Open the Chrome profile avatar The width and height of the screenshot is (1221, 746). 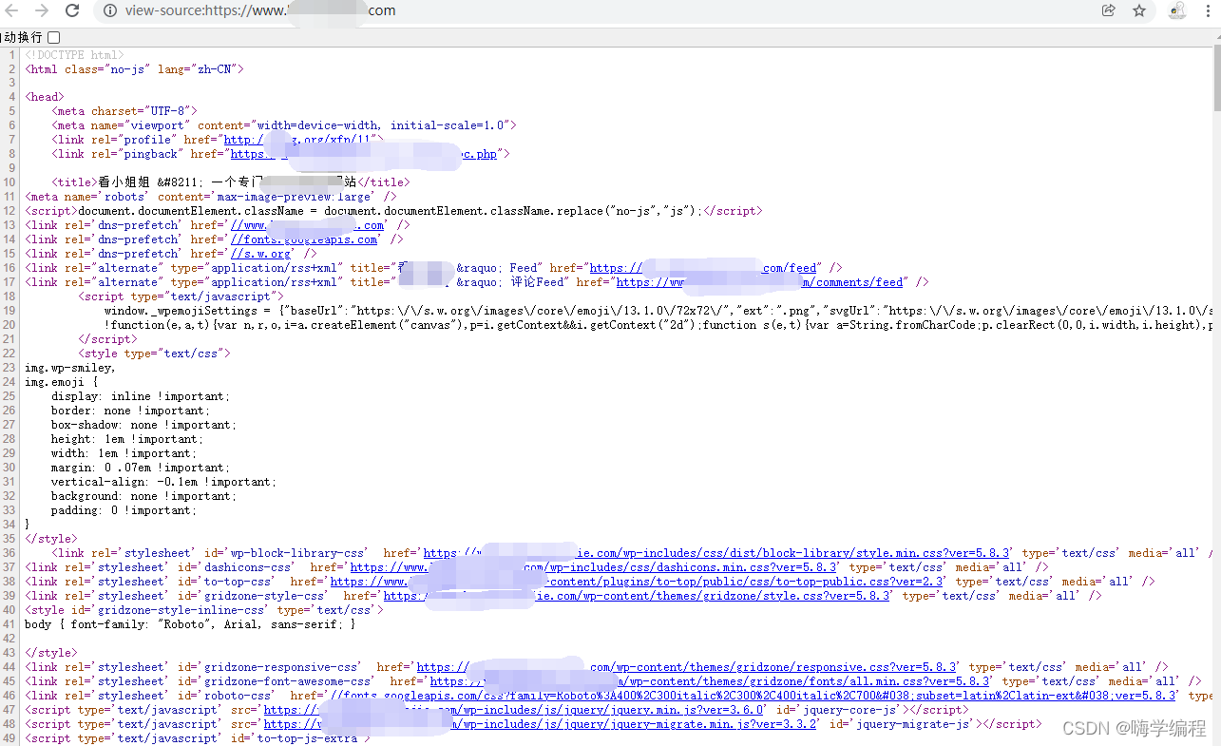(1177, 10)
